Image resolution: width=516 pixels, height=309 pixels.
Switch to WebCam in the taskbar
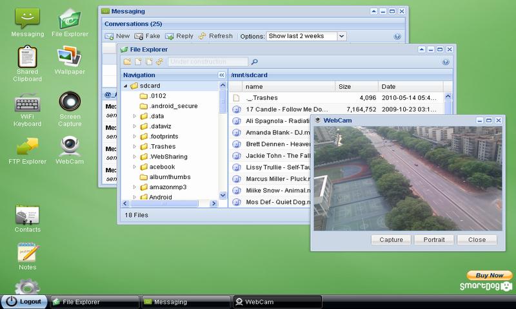pyautogui.click(x=276, y=301)
